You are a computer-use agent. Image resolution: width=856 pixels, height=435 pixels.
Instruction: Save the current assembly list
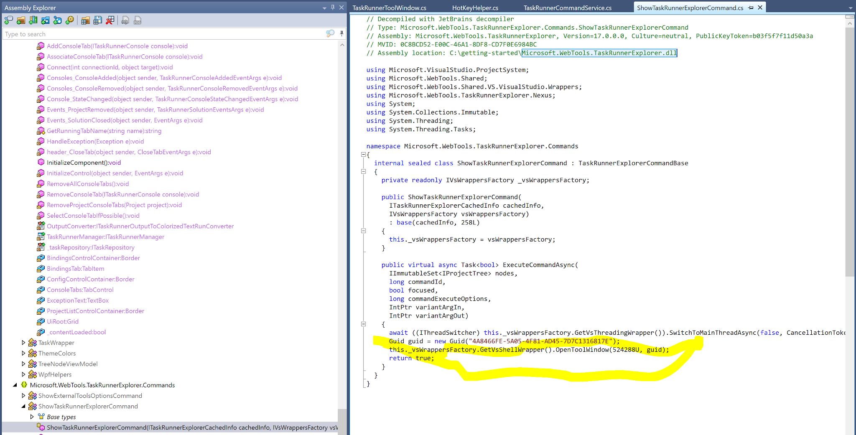[x=97, y=20]
